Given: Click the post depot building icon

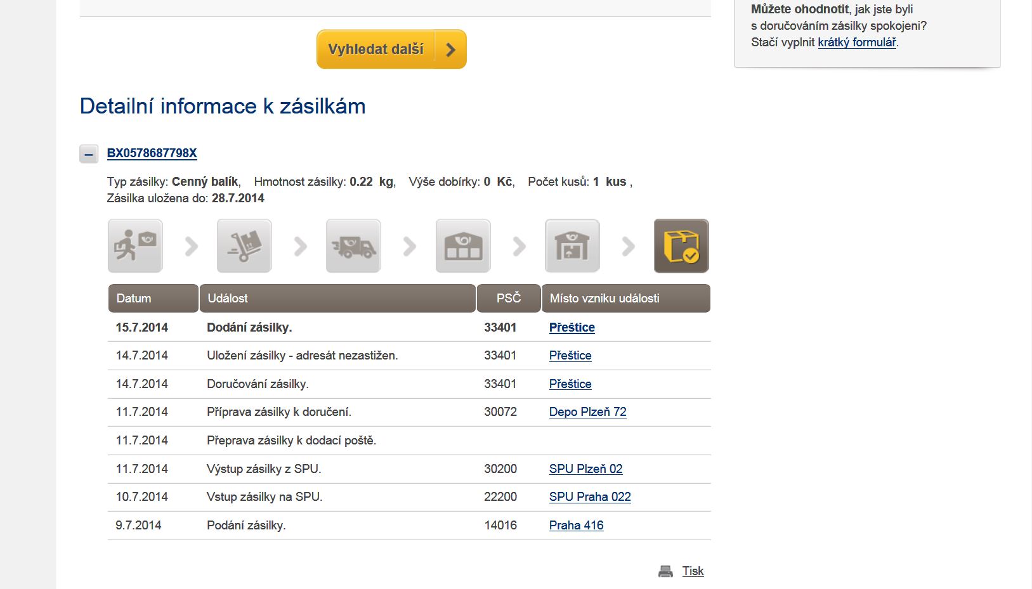Looking at the screenshot, I should point(463,246).
